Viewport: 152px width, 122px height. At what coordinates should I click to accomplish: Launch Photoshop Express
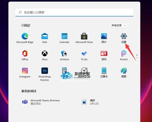45,74
